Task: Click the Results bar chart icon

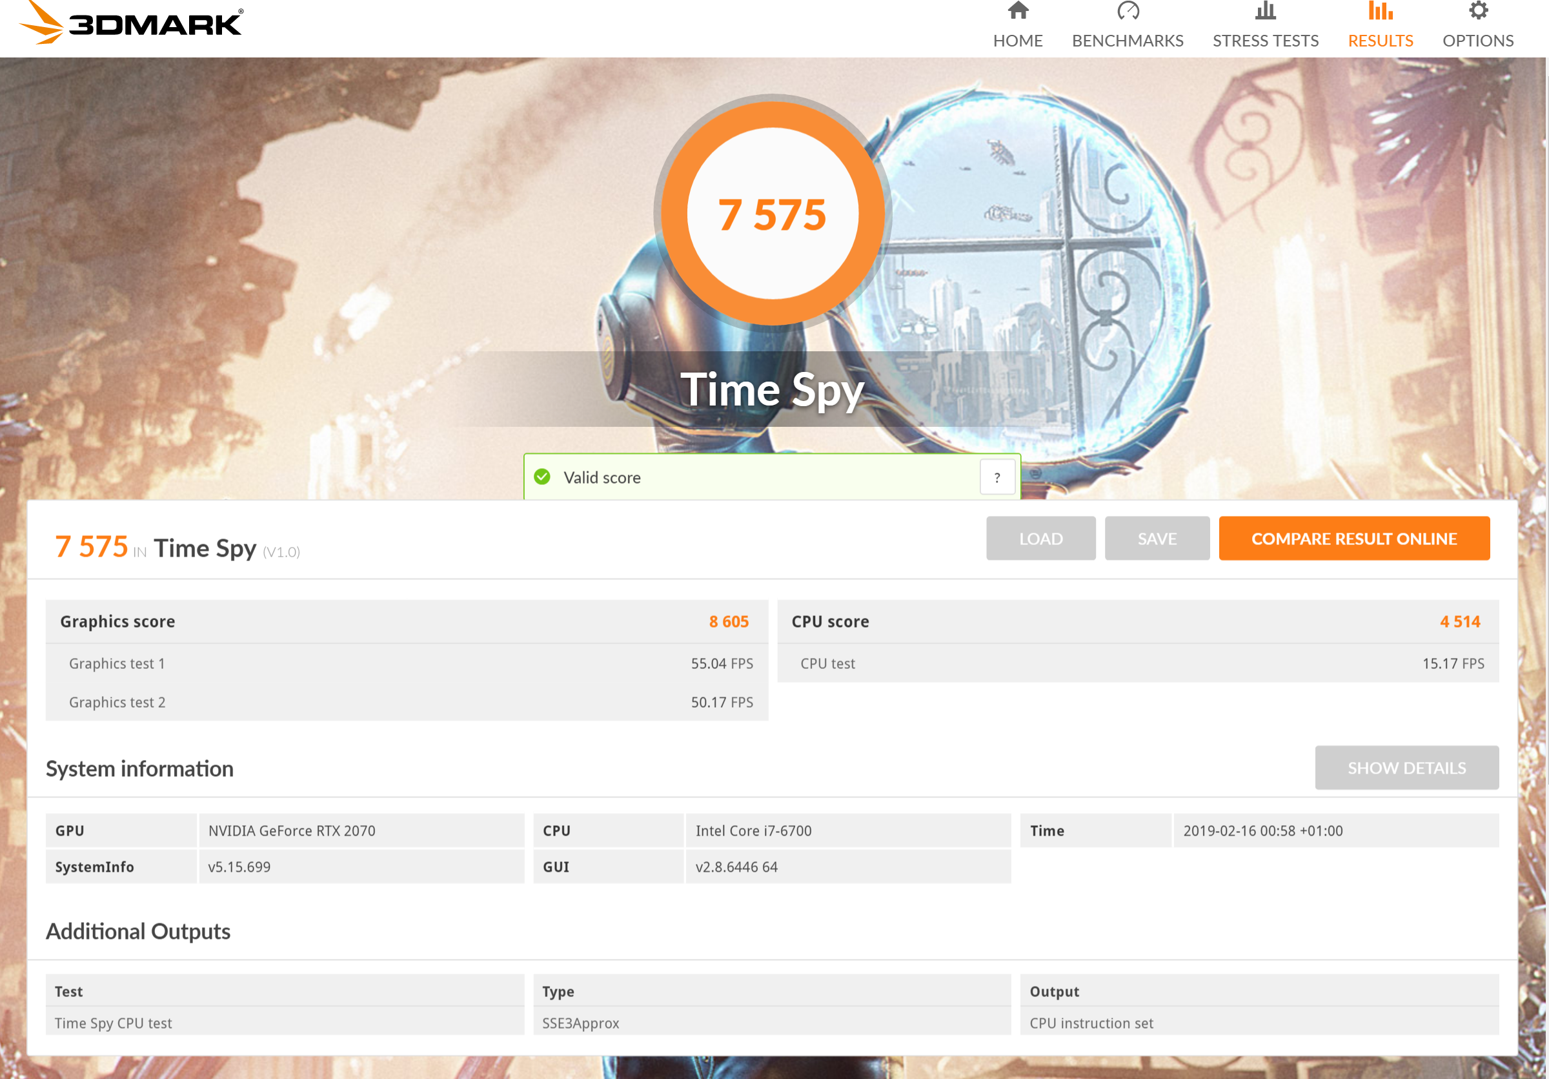Action: pyautogui.click(x=1380, y=12)
